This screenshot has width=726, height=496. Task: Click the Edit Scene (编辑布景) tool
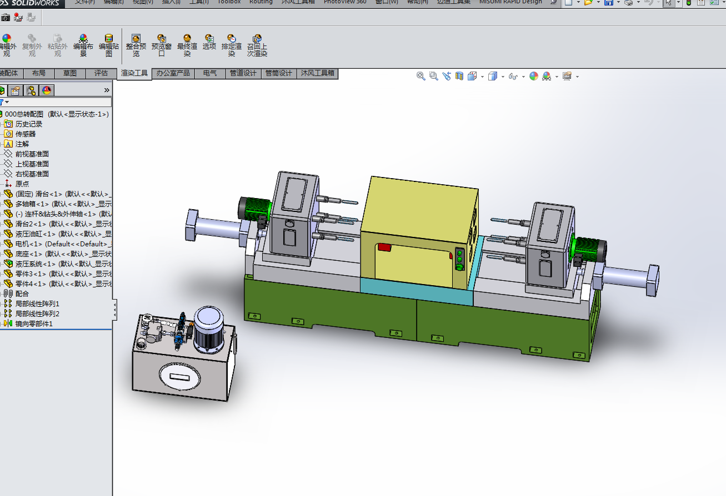point(83,45)
